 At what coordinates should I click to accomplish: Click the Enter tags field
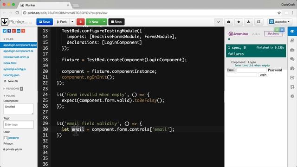[19, 125]
